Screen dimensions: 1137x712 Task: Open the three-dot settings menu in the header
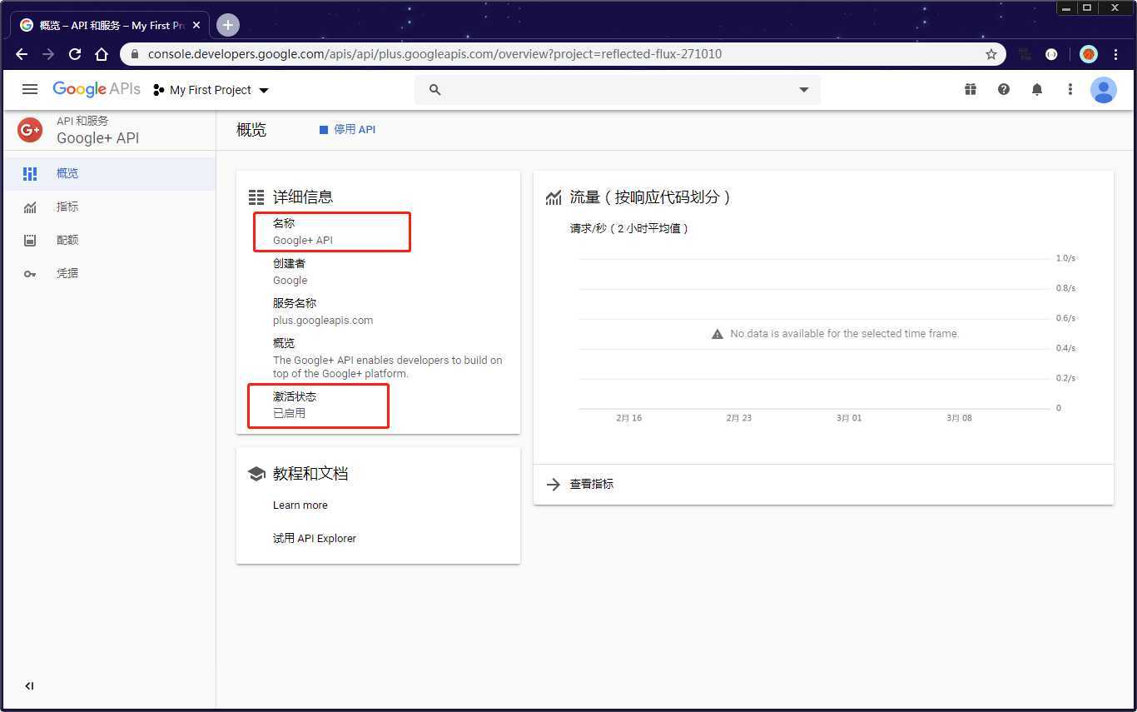(1070, 89)
